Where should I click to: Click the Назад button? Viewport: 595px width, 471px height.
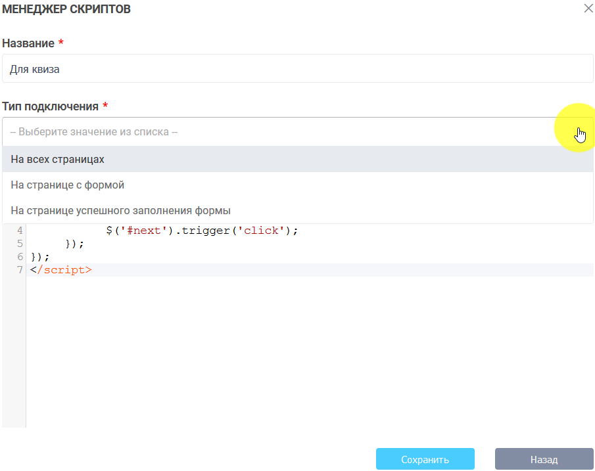544,459
